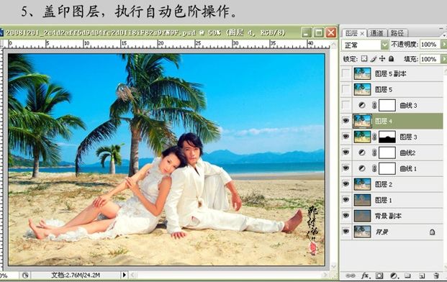Click the mask link chain on 曲线 1

point(374,168)
